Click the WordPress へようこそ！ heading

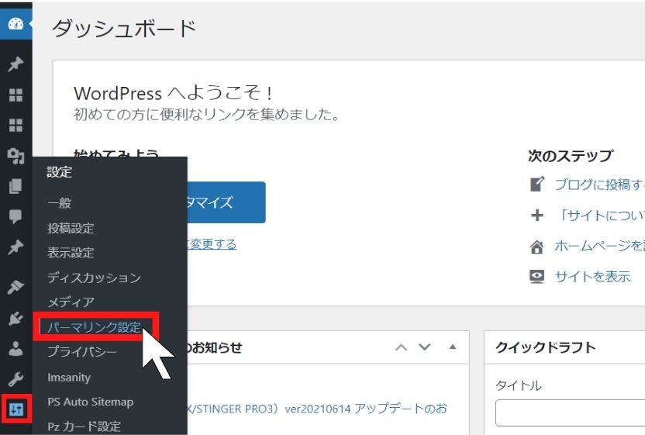tap(173, 93)
